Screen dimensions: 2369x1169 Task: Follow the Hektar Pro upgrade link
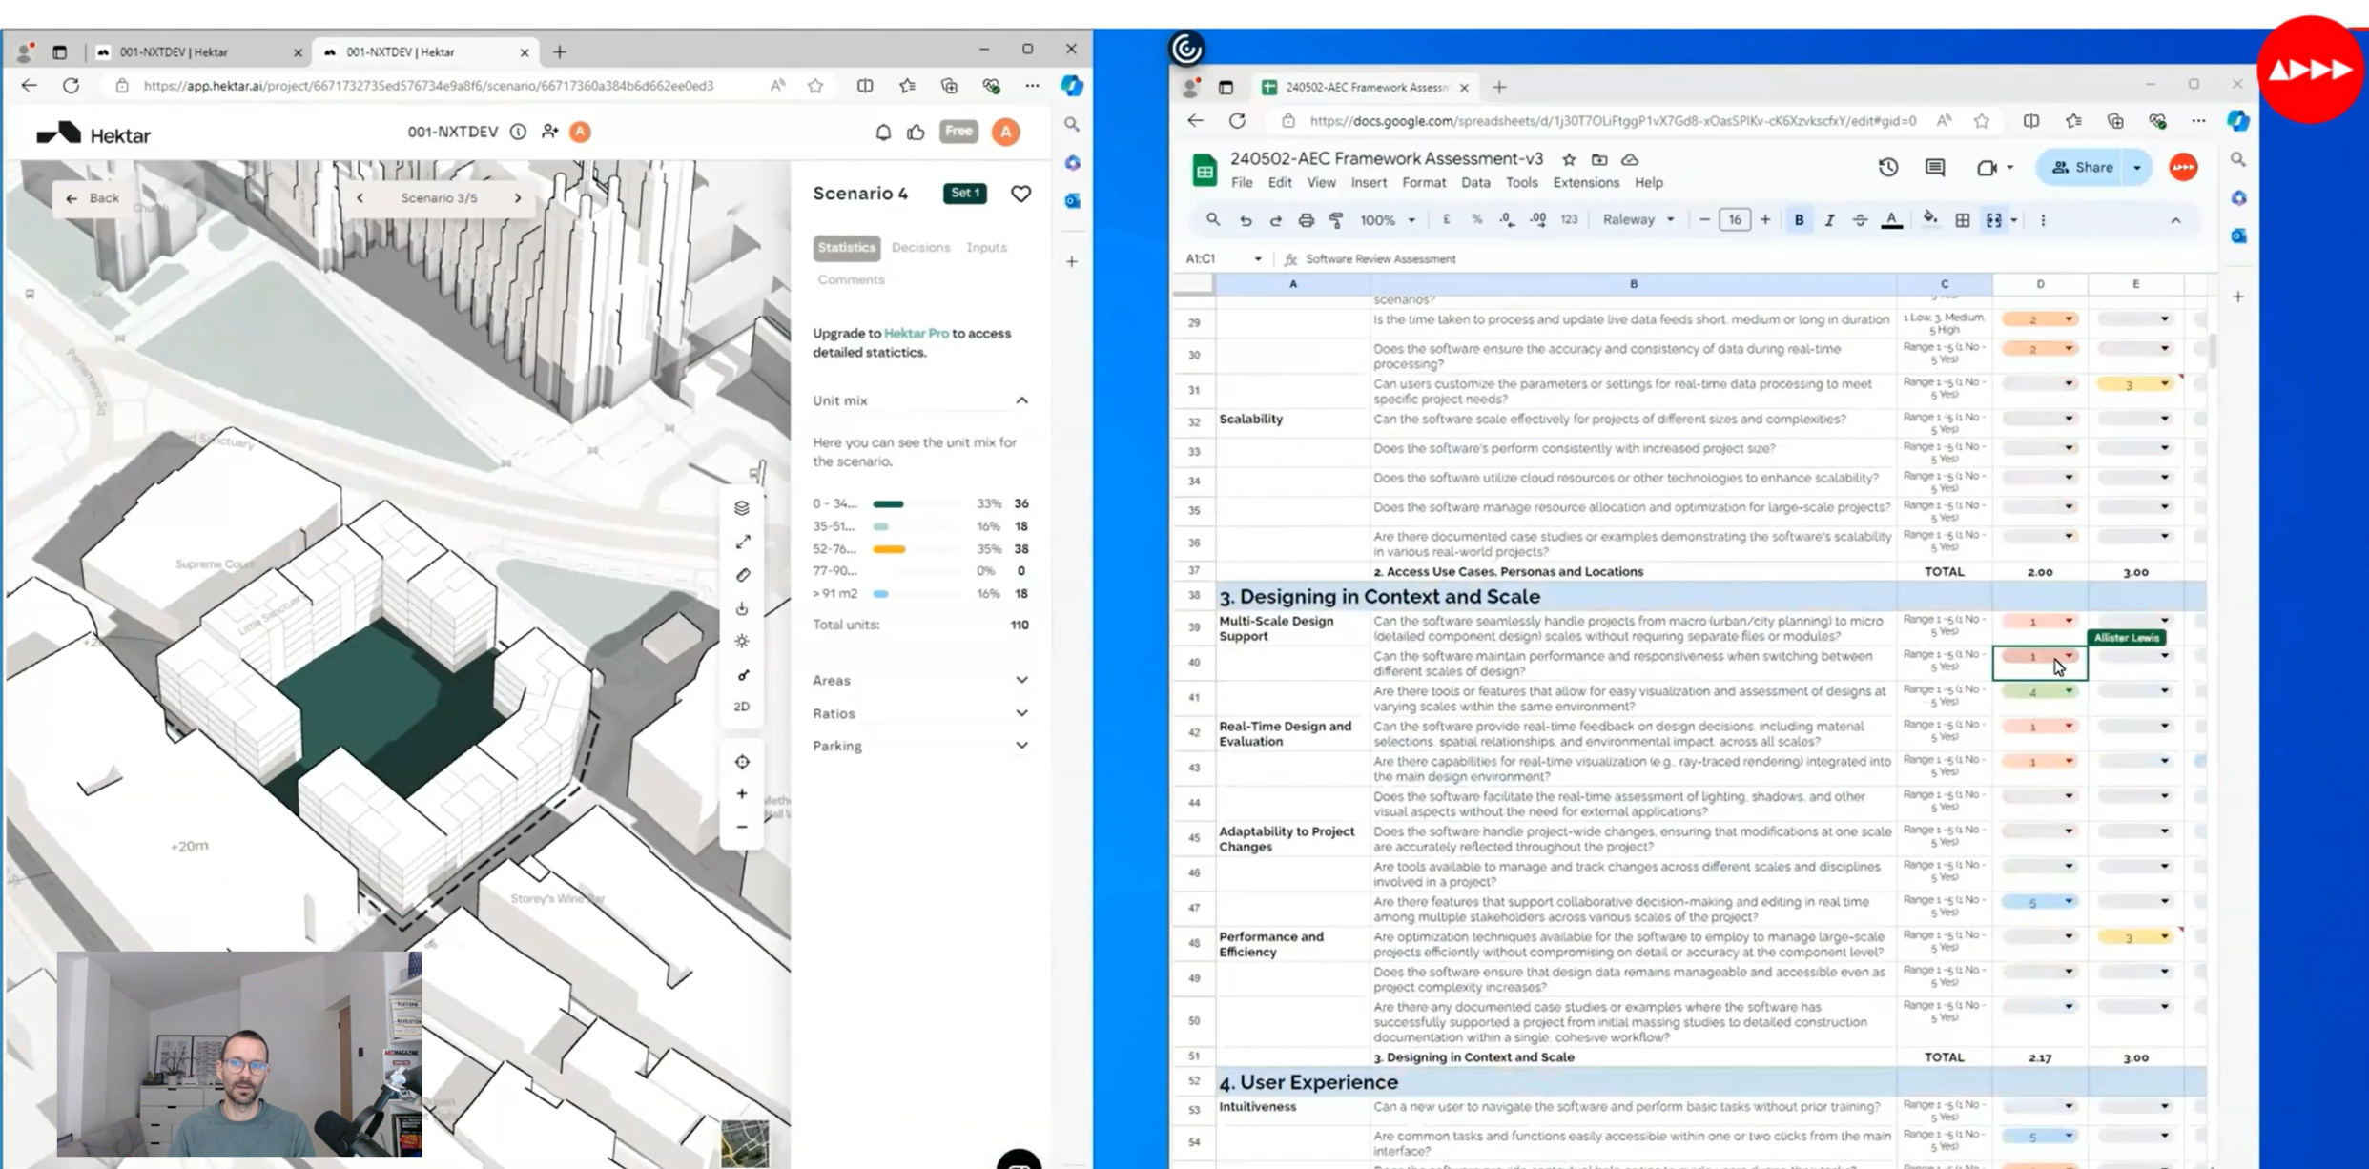(916, 333)
